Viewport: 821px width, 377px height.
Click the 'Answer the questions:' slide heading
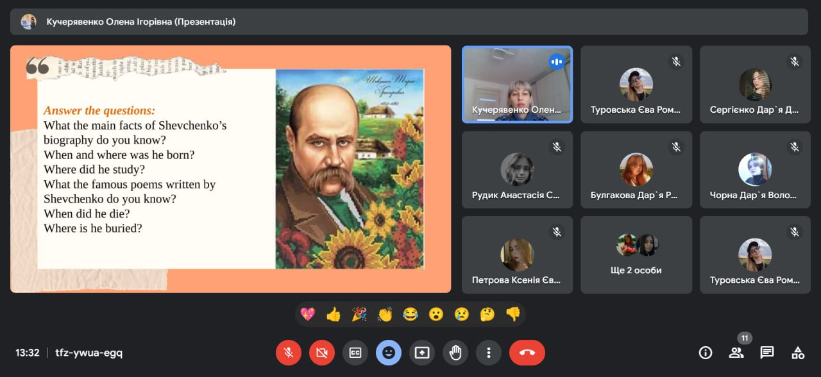(x=99, y=110)
